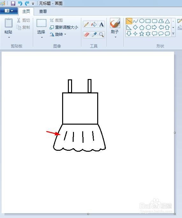Select the Oval shape

[142, 21]
